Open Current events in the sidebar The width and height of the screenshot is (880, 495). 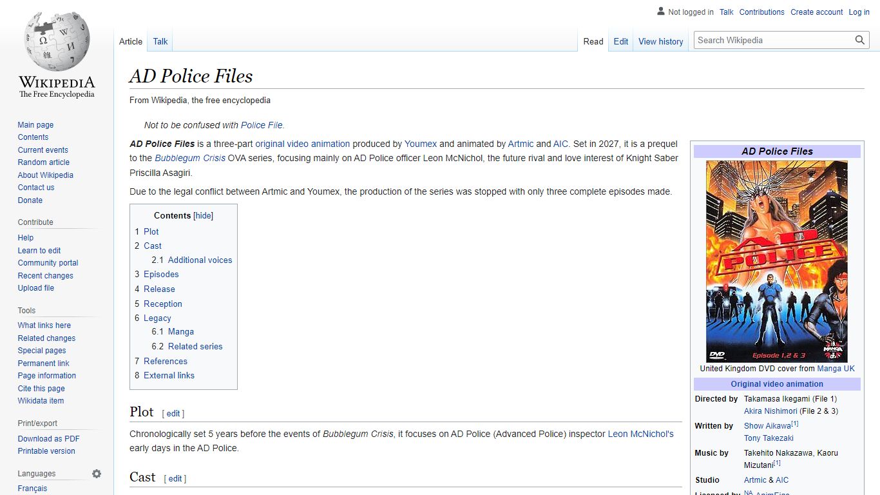coord(43,150)
